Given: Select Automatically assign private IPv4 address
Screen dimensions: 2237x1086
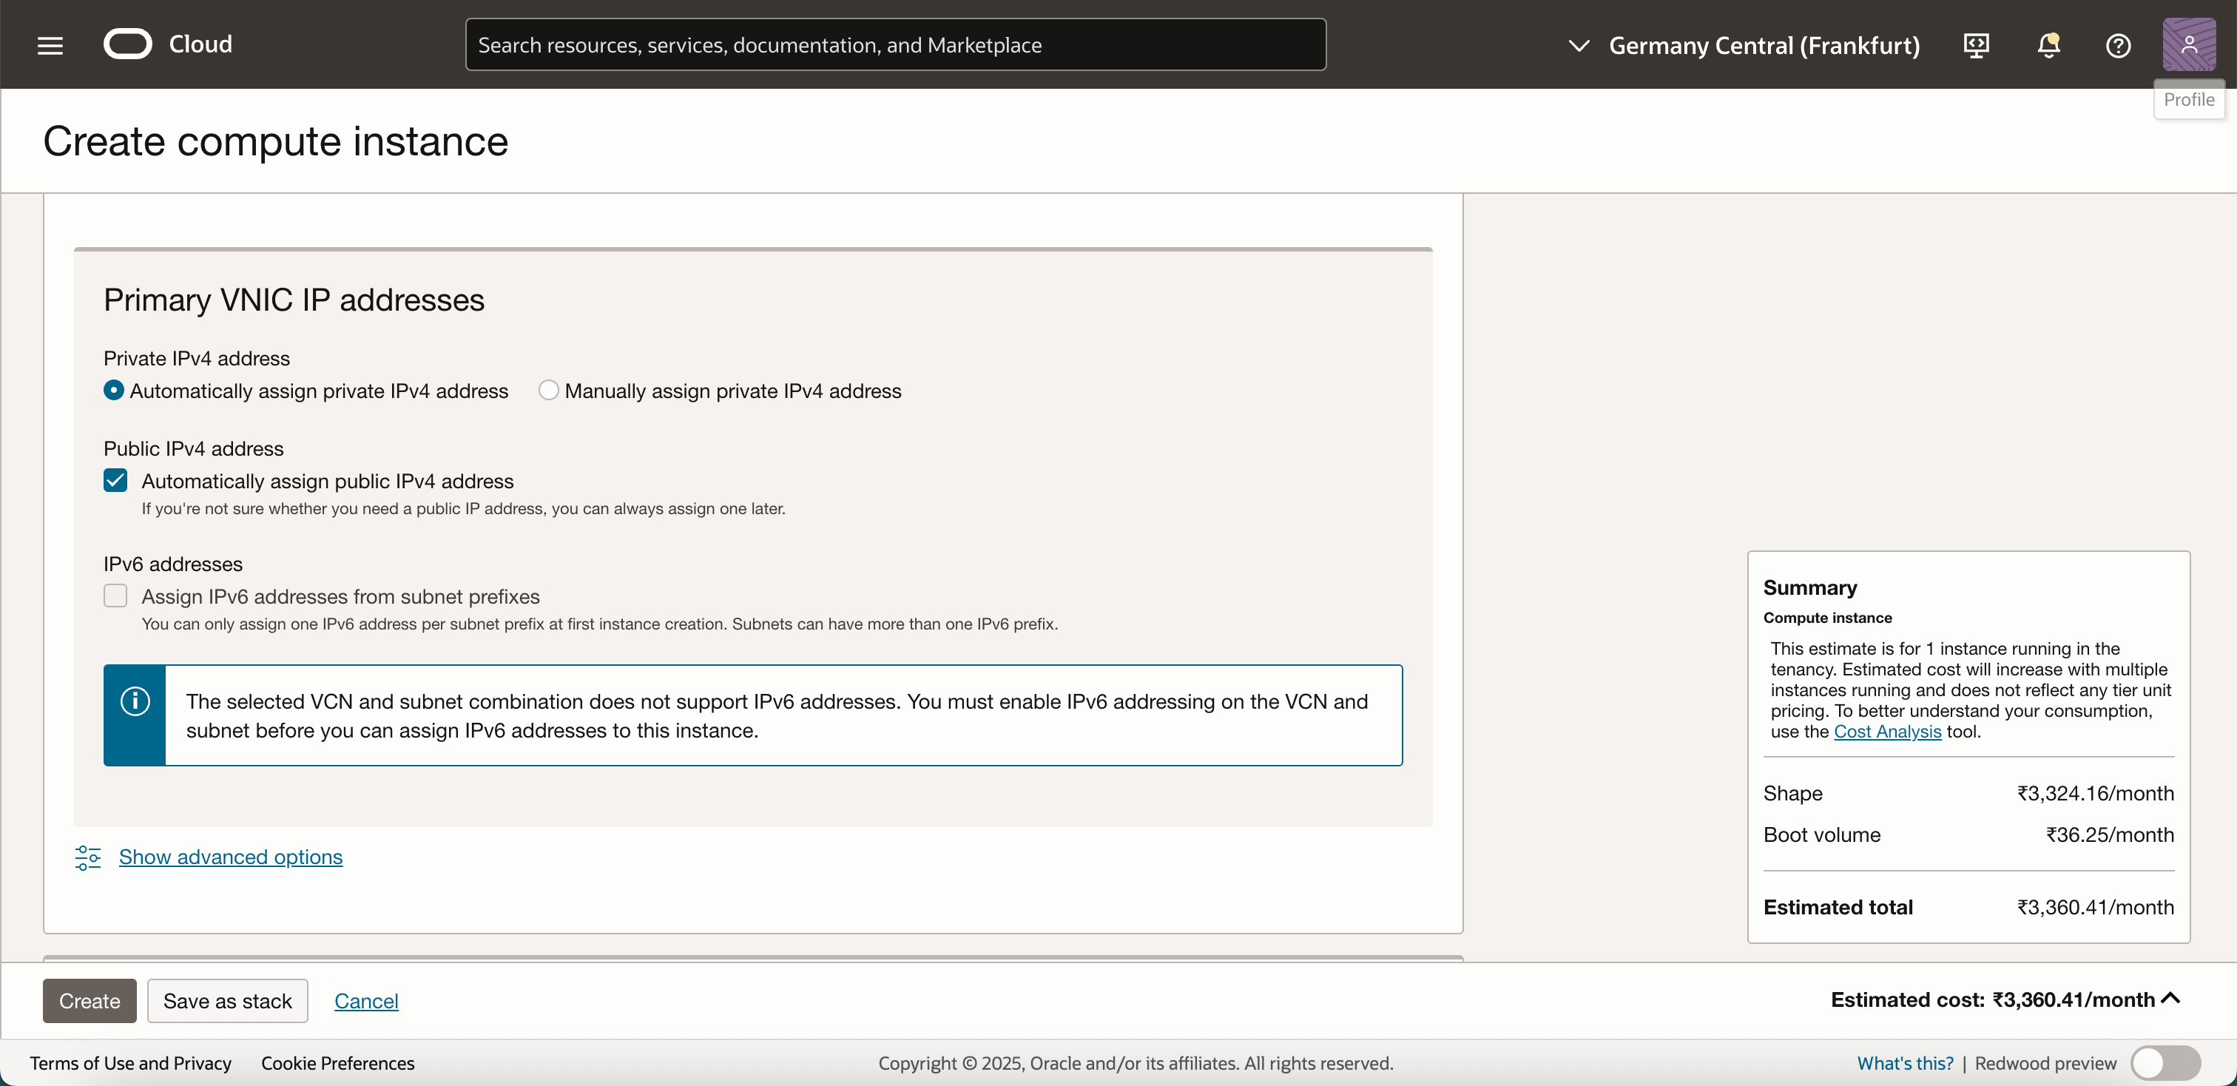Looking at the screenshot, I should pyautogui.click(x=114, y=391).
